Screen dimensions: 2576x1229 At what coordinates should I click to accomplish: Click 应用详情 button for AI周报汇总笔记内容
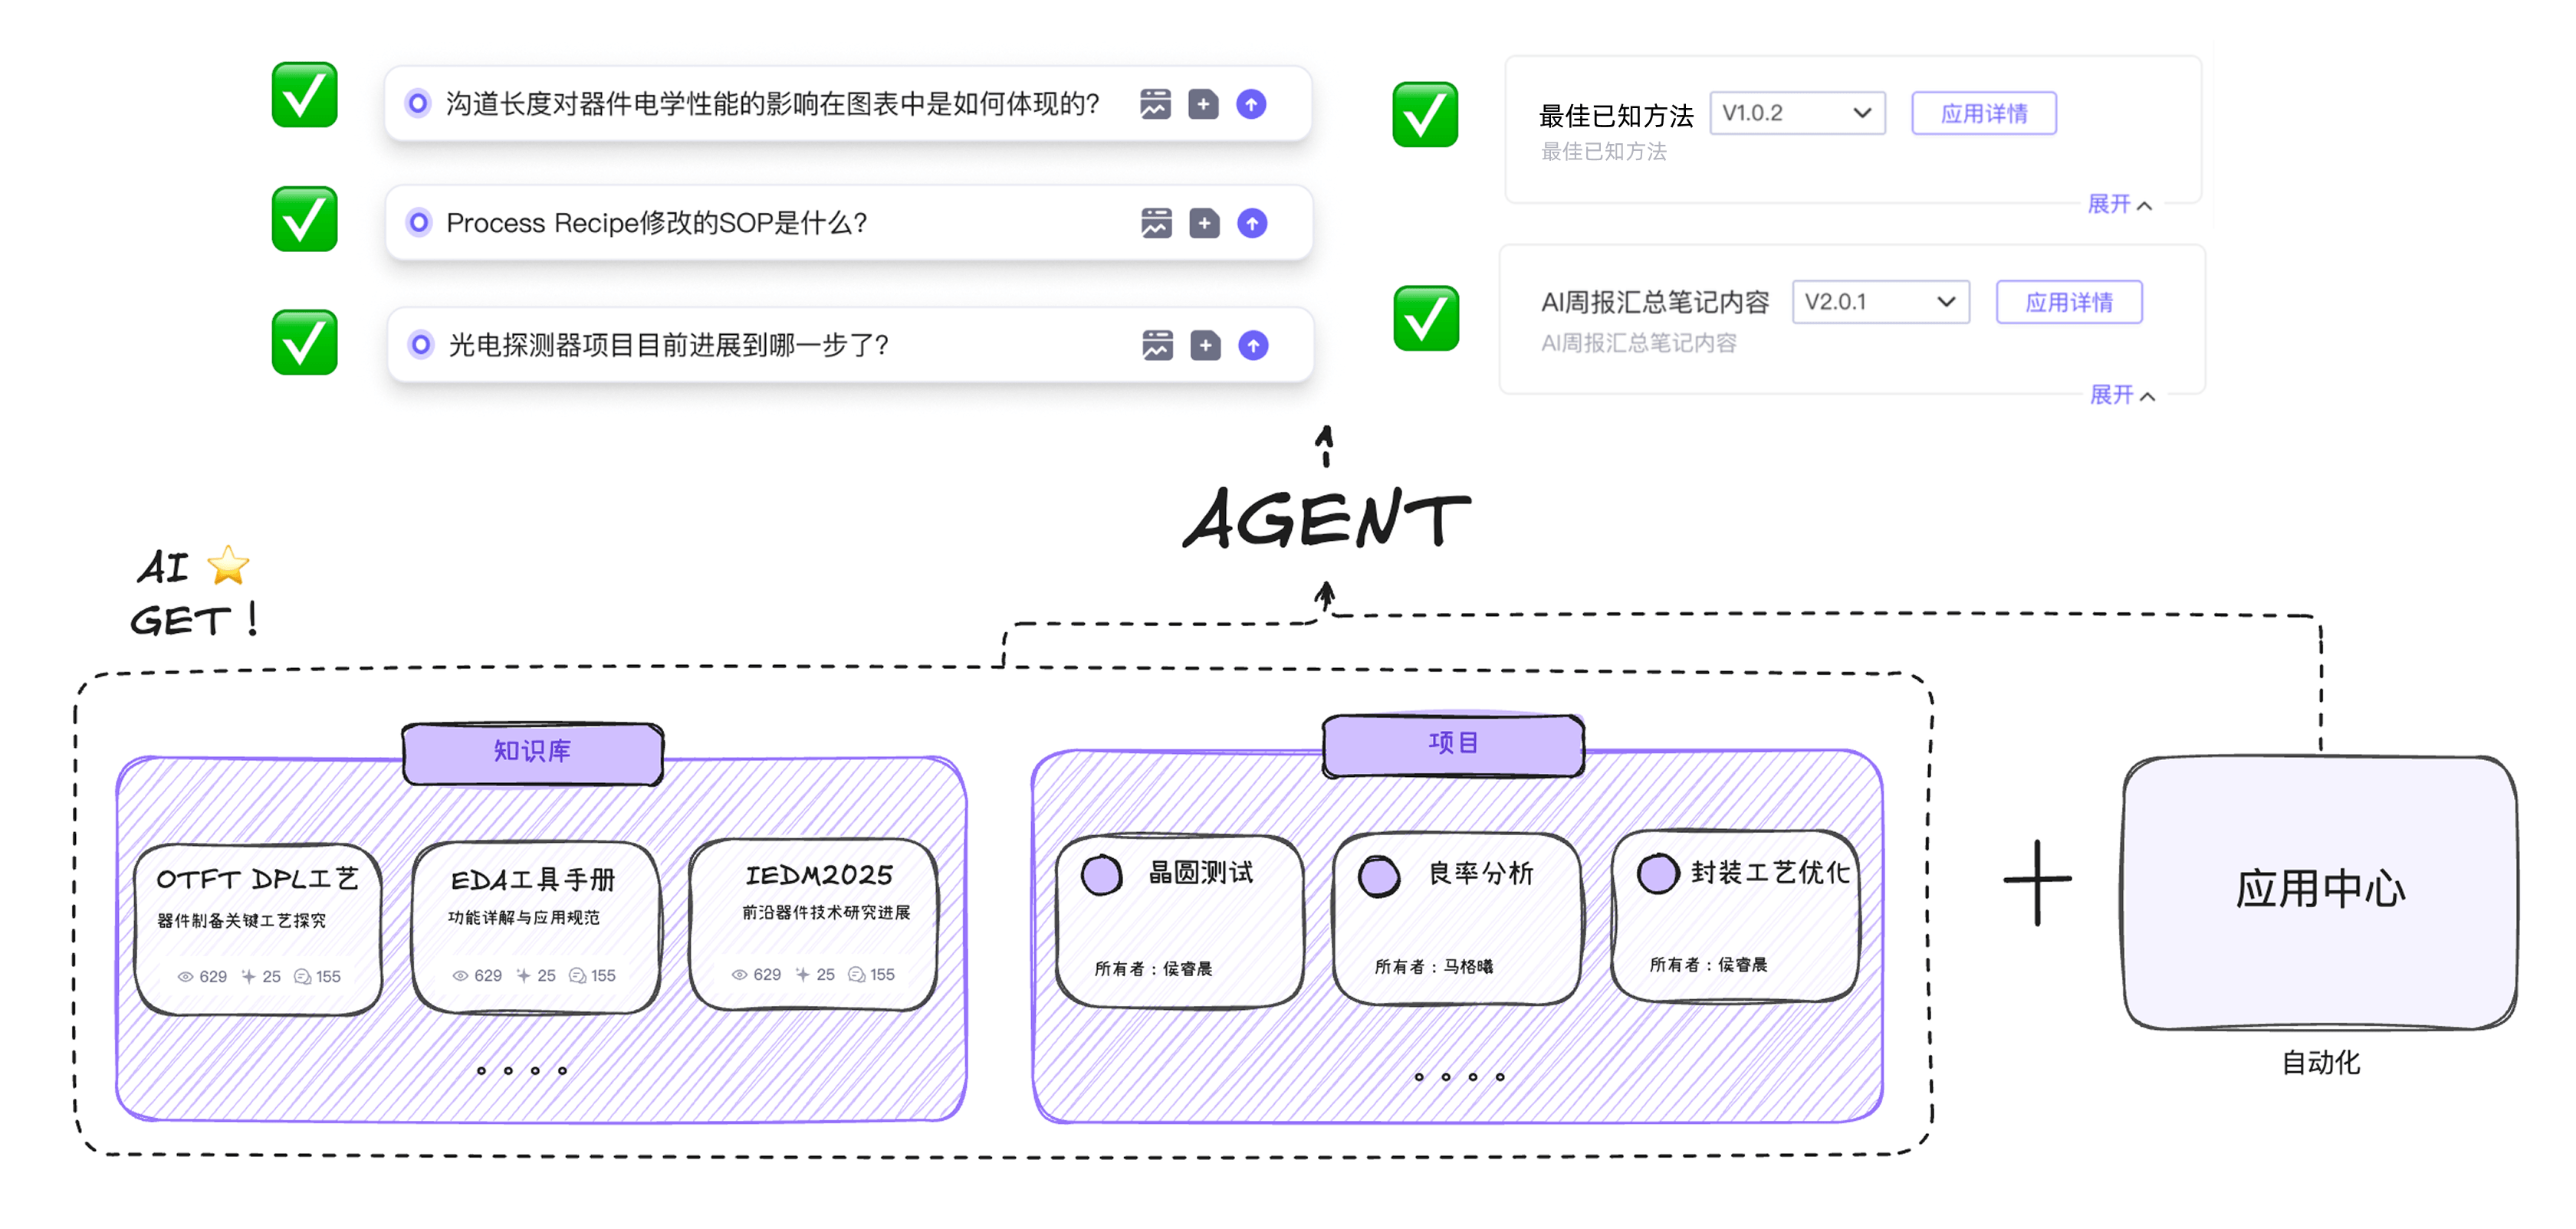tap(2069, 302)
